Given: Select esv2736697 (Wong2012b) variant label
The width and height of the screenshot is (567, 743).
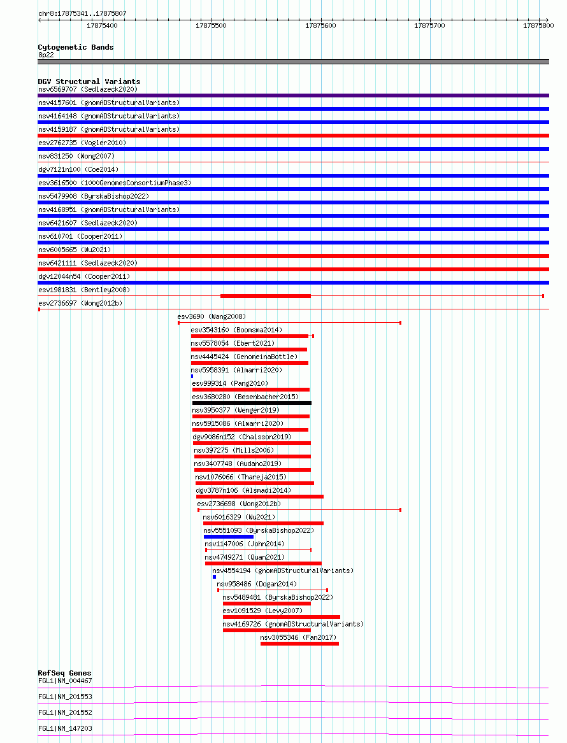Looking at the screenshot, I should 80,303.
